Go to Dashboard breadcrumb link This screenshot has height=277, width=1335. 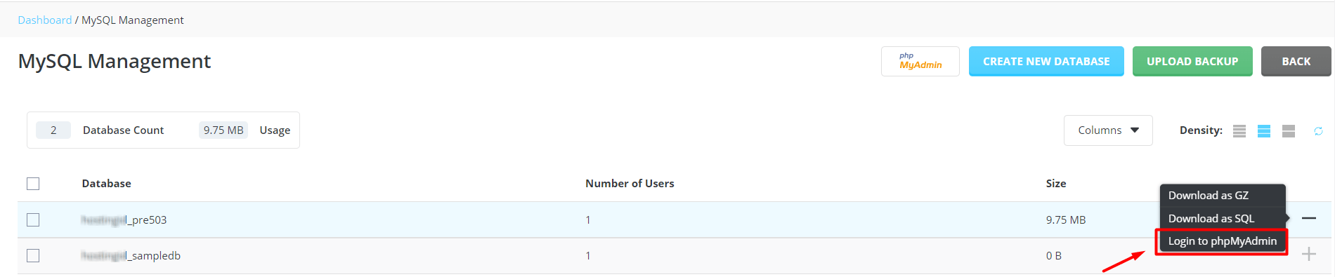45,20
